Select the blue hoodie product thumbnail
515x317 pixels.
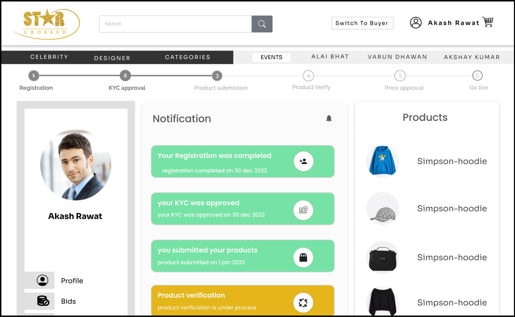[x=383, y=161]
